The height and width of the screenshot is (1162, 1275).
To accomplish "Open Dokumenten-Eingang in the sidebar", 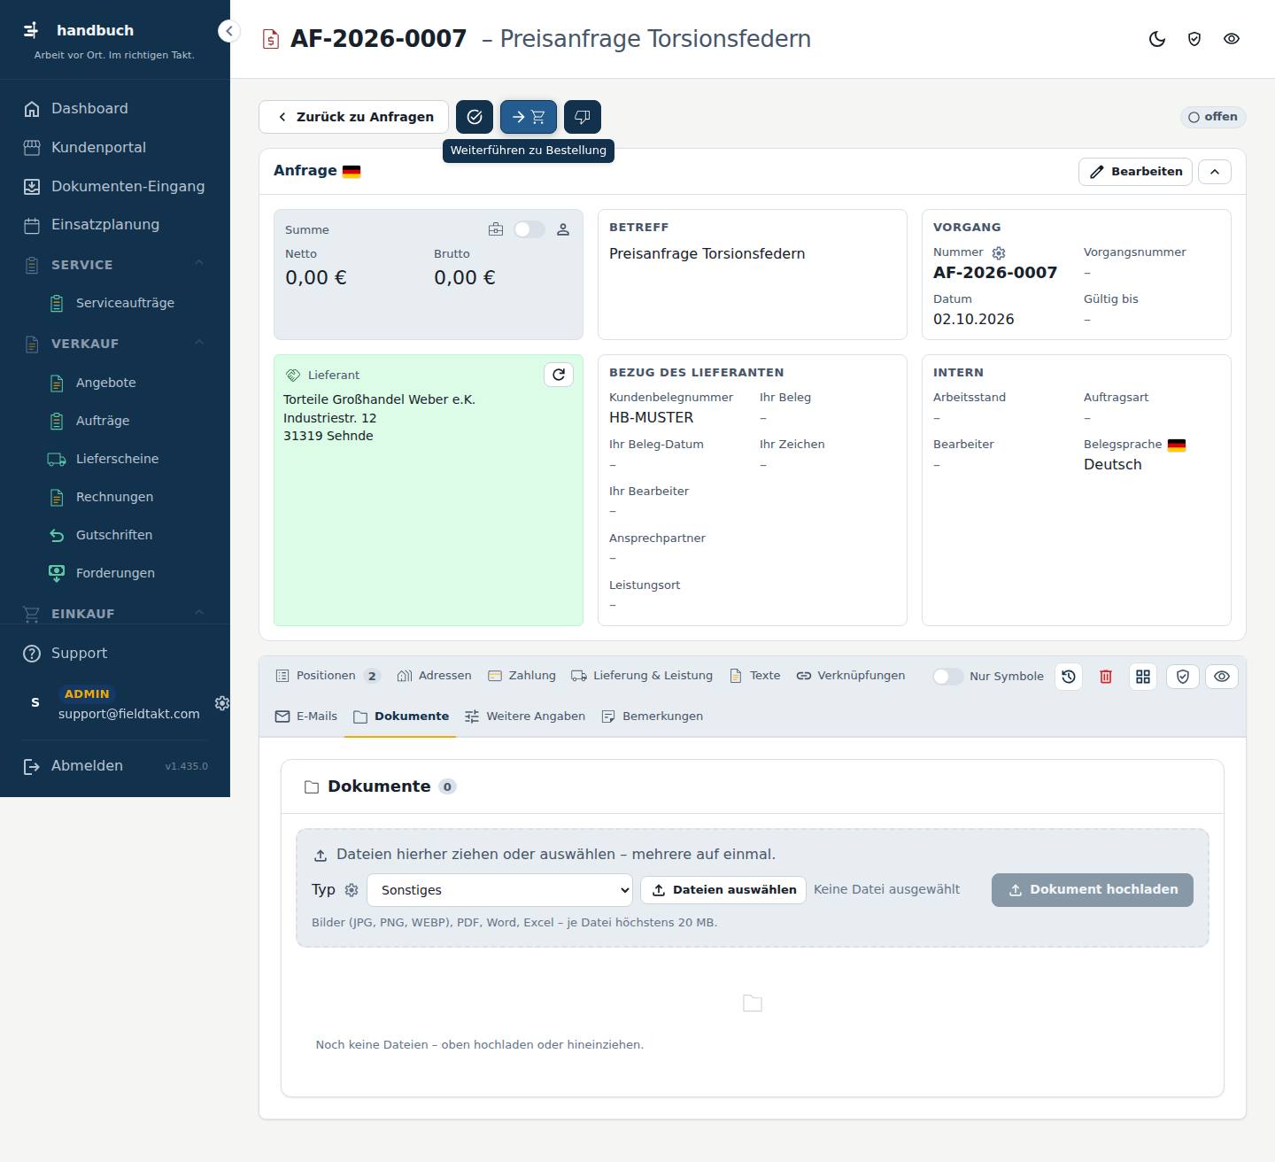I will (115, 186).
